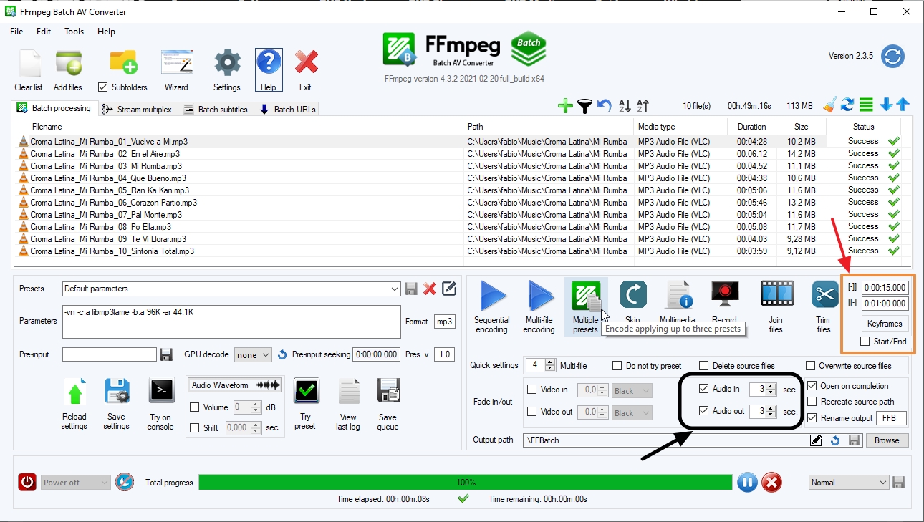This screenshot has width=924, height=522.
Task: Open the Join files tool
Action: coord(776,294)
